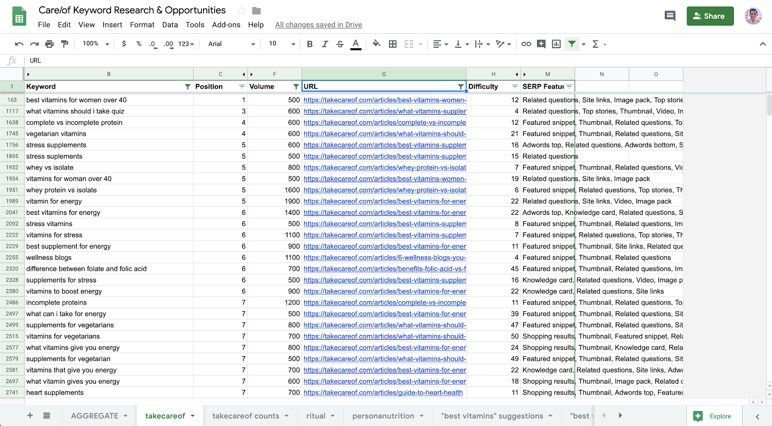Open the Add-ons menu
The width and height of the screenshot is (772, 426).
click(x=226, y=25)
